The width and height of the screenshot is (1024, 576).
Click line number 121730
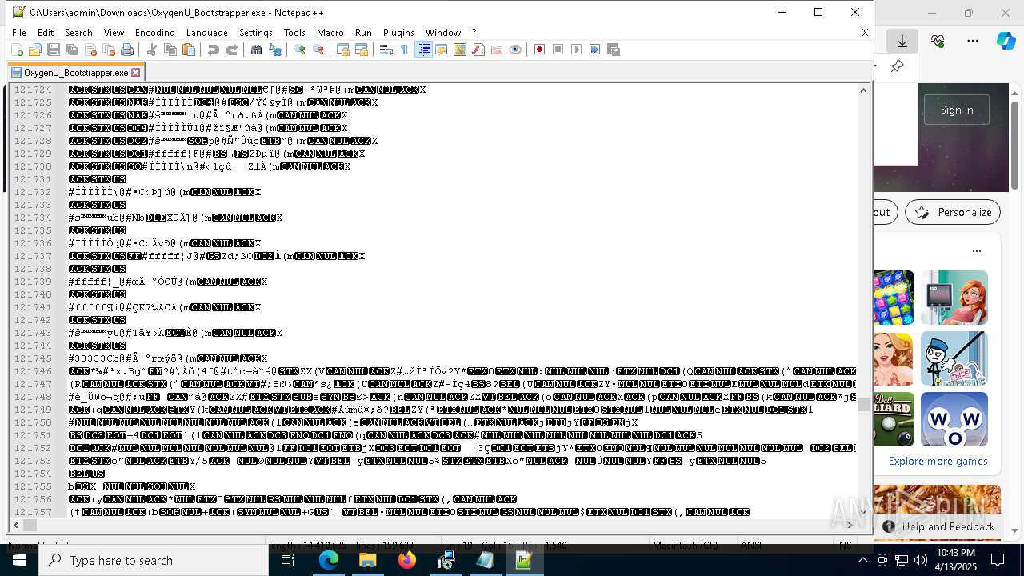click(33, 166)
